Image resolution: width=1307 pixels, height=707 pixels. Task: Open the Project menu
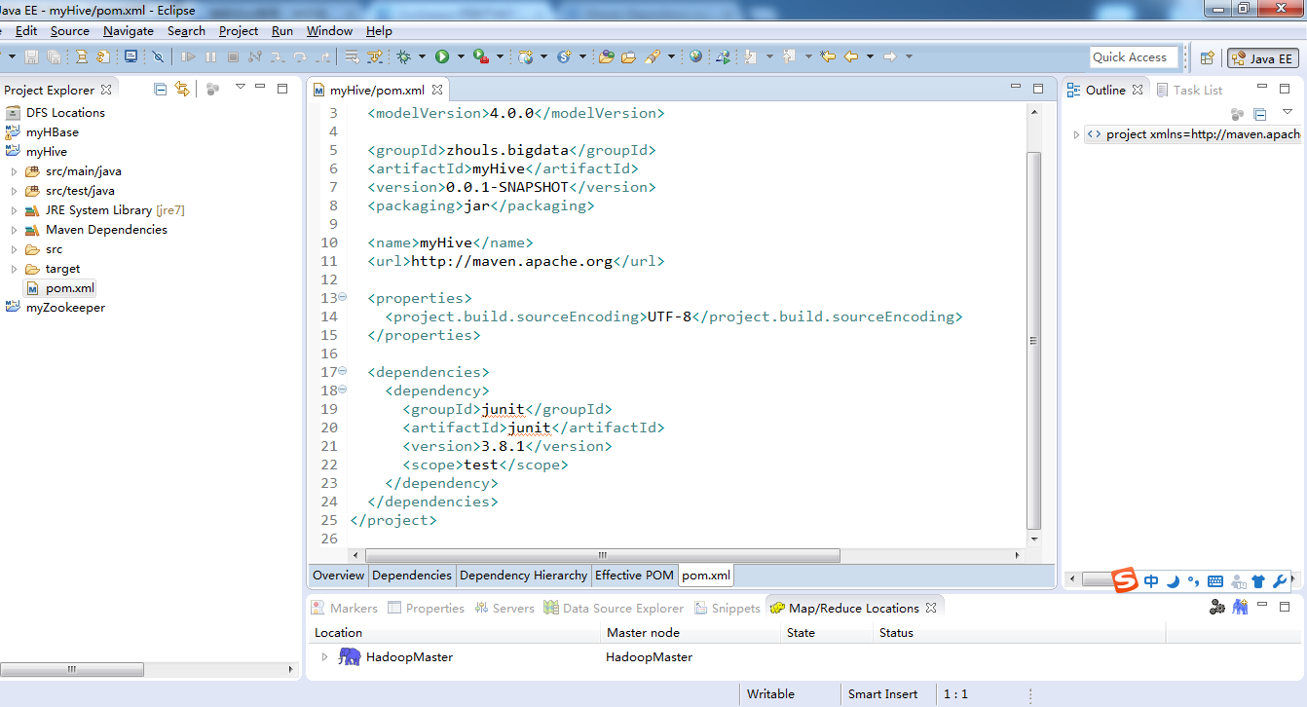pyautogui.click(x=239, y=31)
